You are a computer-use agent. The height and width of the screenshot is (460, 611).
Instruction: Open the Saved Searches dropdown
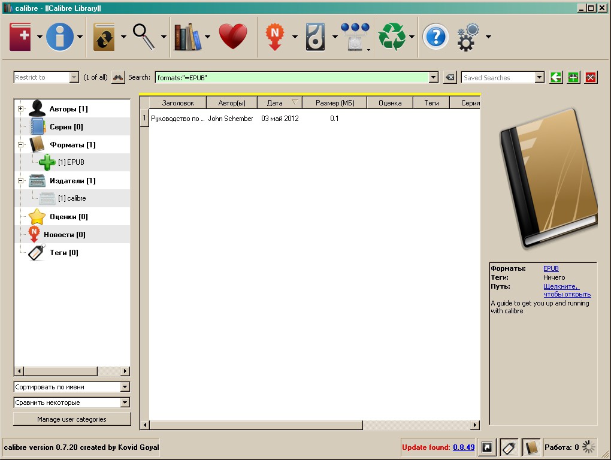(x=539, y=77)
